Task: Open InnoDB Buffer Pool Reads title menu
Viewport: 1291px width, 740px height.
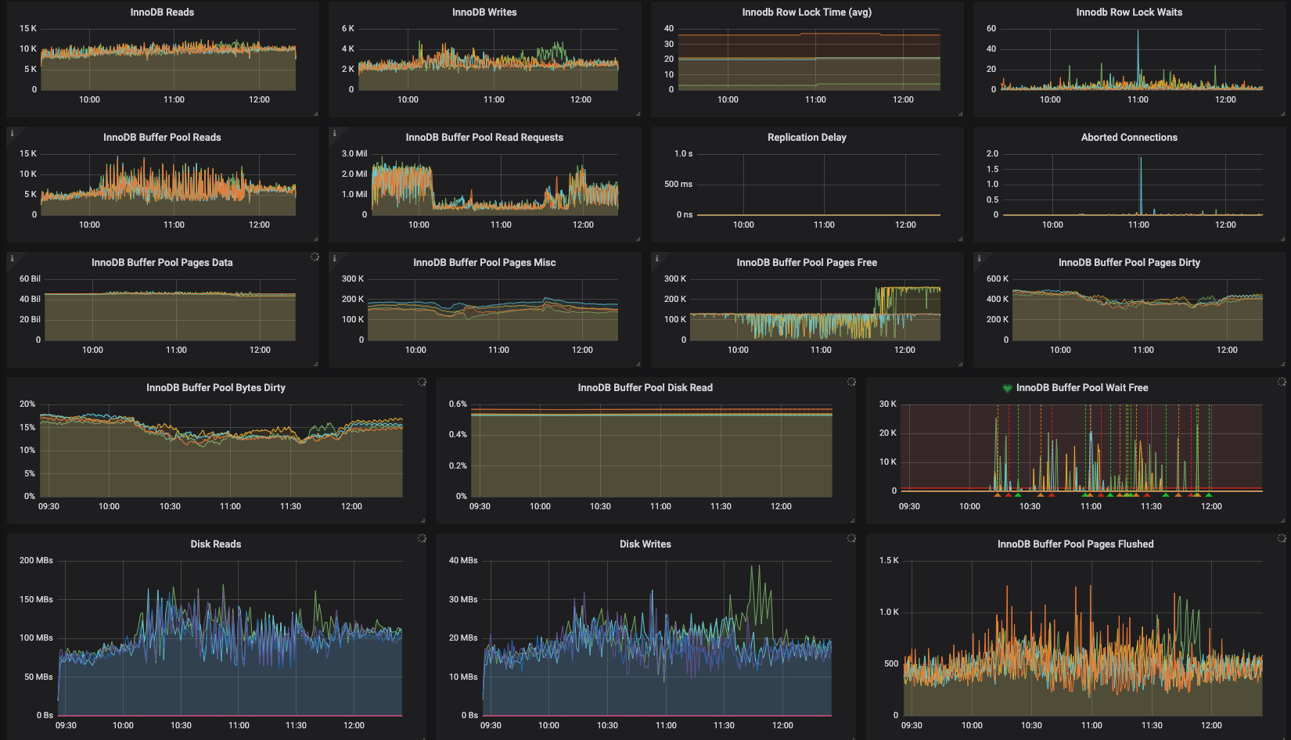Action: click(x=162, y=138)
